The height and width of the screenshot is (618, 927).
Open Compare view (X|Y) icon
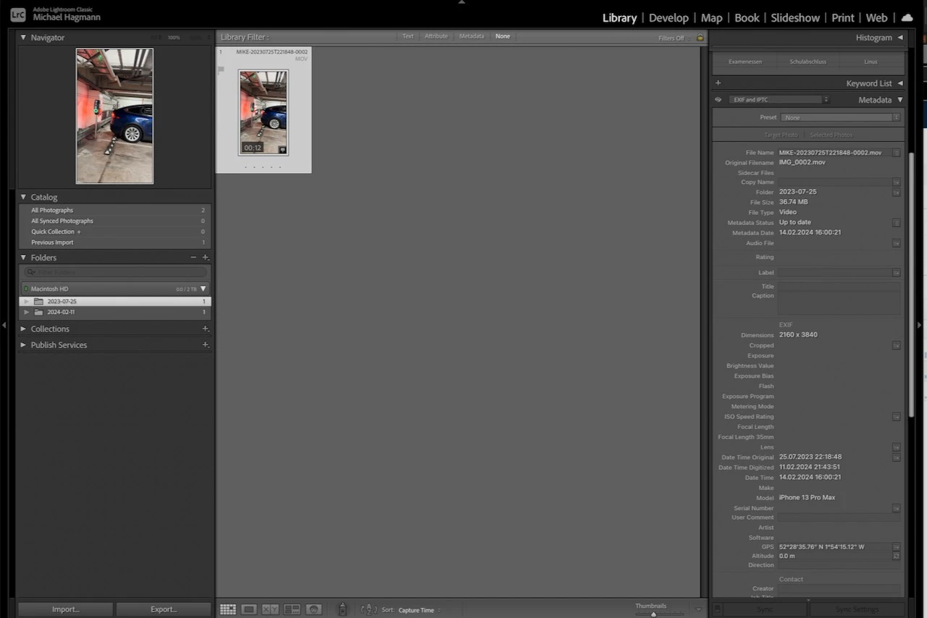[x=270, y=609]
